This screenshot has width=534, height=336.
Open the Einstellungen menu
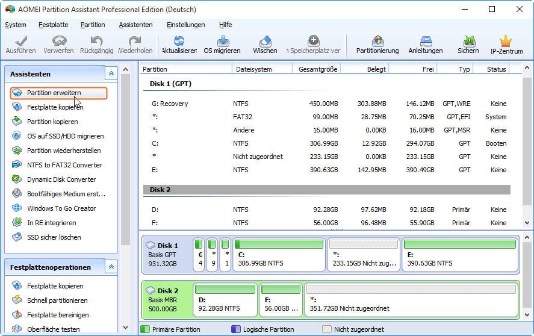pyautogui.click(x=185, y=25)
